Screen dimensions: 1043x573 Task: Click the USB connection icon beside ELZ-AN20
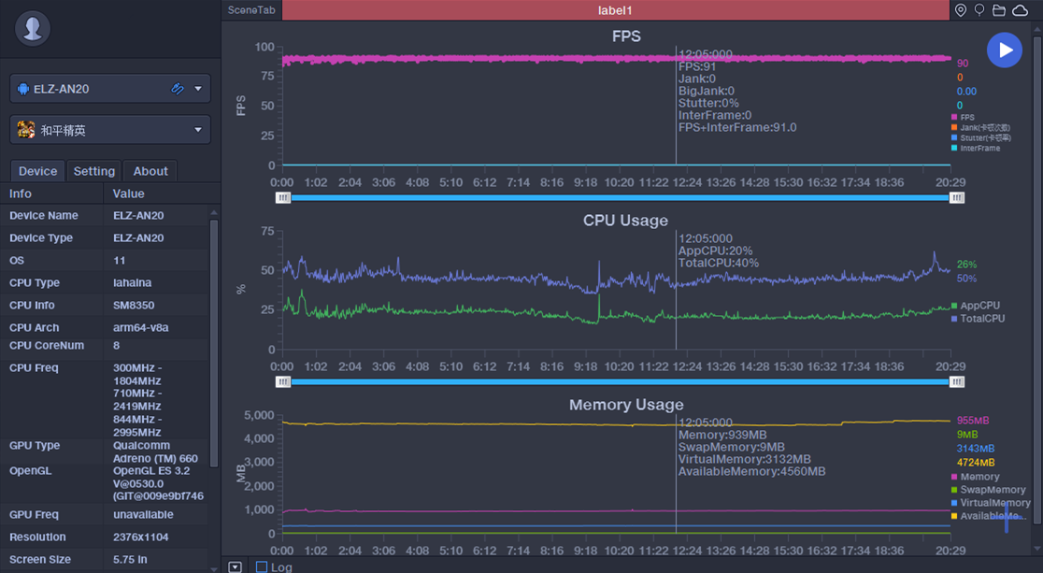click(x=178, y=89)
